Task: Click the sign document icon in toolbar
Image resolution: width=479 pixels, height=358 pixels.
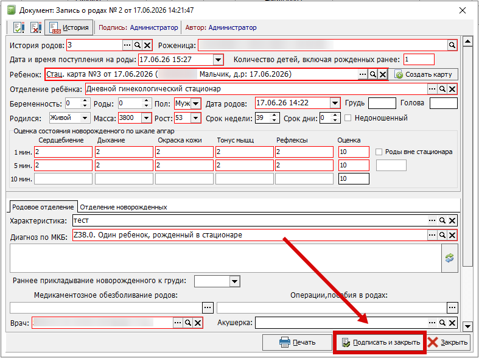Action: [19, 27]
